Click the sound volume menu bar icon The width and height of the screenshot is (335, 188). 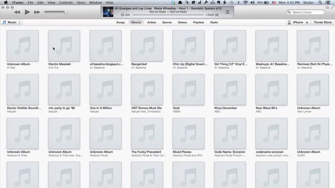[252, 3]
